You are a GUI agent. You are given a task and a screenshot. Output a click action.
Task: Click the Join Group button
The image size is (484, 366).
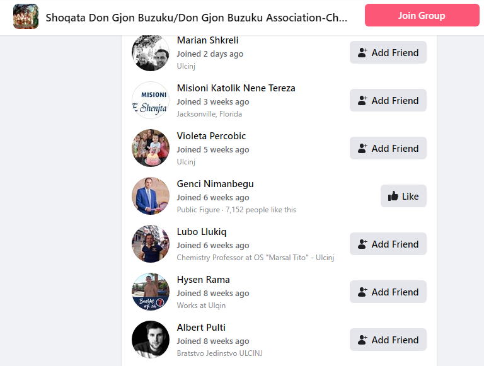coord(422,15)
